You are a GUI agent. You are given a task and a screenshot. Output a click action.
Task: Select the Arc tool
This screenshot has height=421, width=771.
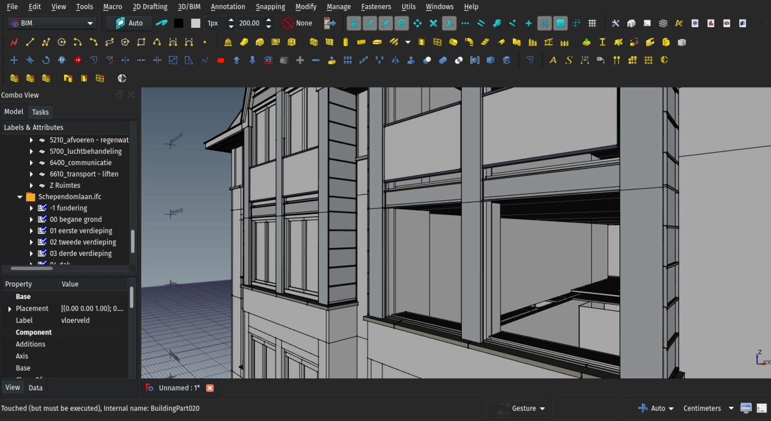coord(78,42)
